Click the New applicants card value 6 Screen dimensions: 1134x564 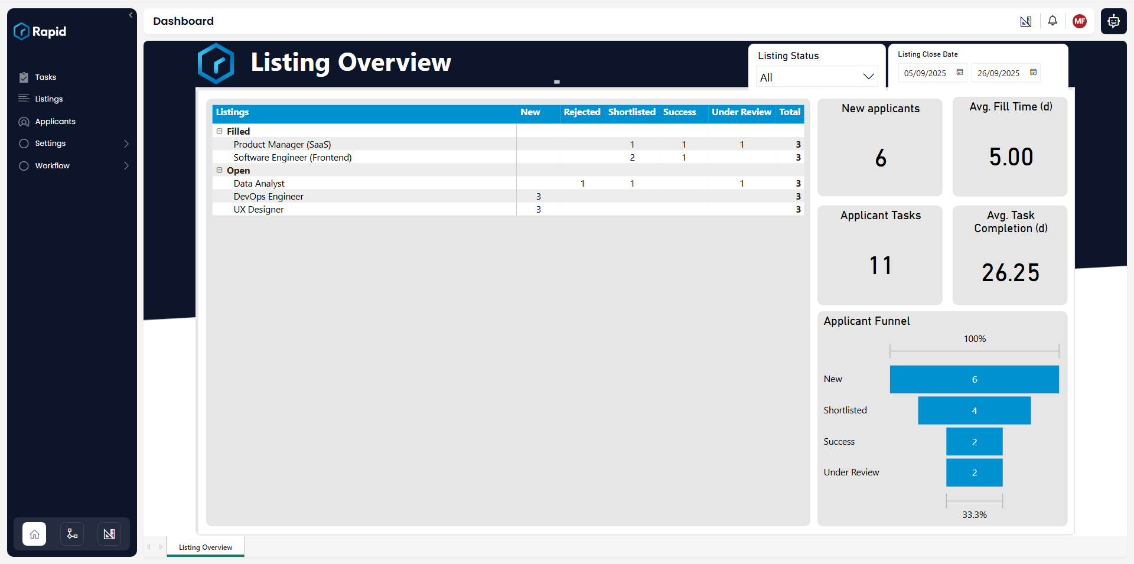881,158
